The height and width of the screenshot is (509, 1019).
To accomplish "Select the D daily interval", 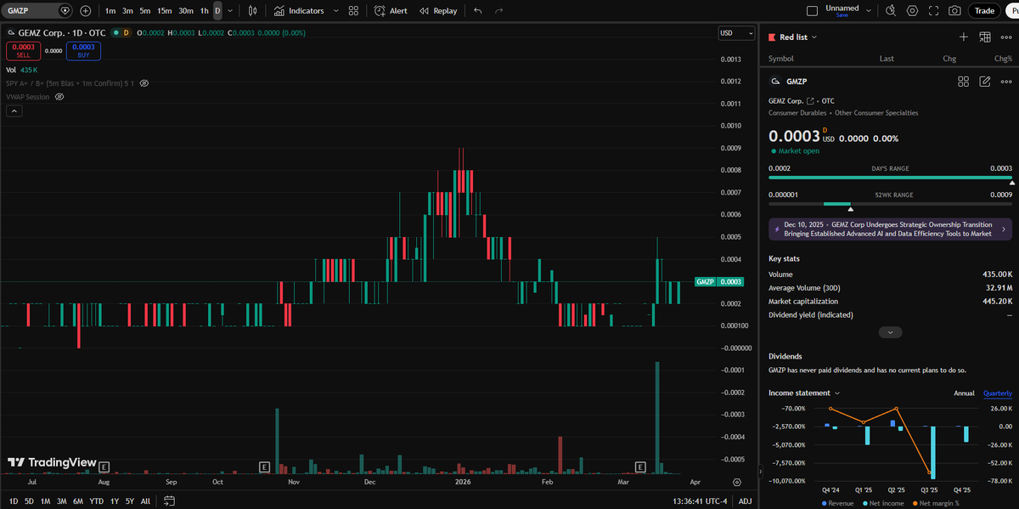I will pyautogui.click(x=217, y=11).
